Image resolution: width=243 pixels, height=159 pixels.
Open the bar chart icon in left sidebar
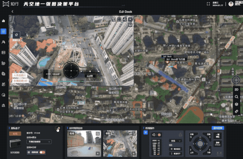[x=3, y=21]
